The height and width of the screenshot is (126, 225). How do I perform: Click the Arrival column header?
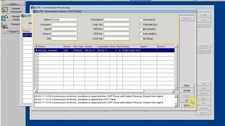click(91, 47)
